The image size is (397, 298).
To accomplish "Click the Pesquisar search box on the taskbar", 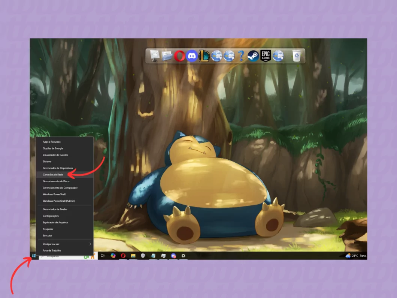I will 68,256.
